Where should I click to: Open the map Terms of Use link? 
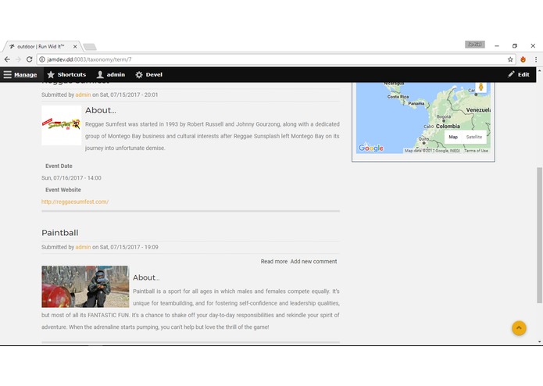(x=476, y=151)
